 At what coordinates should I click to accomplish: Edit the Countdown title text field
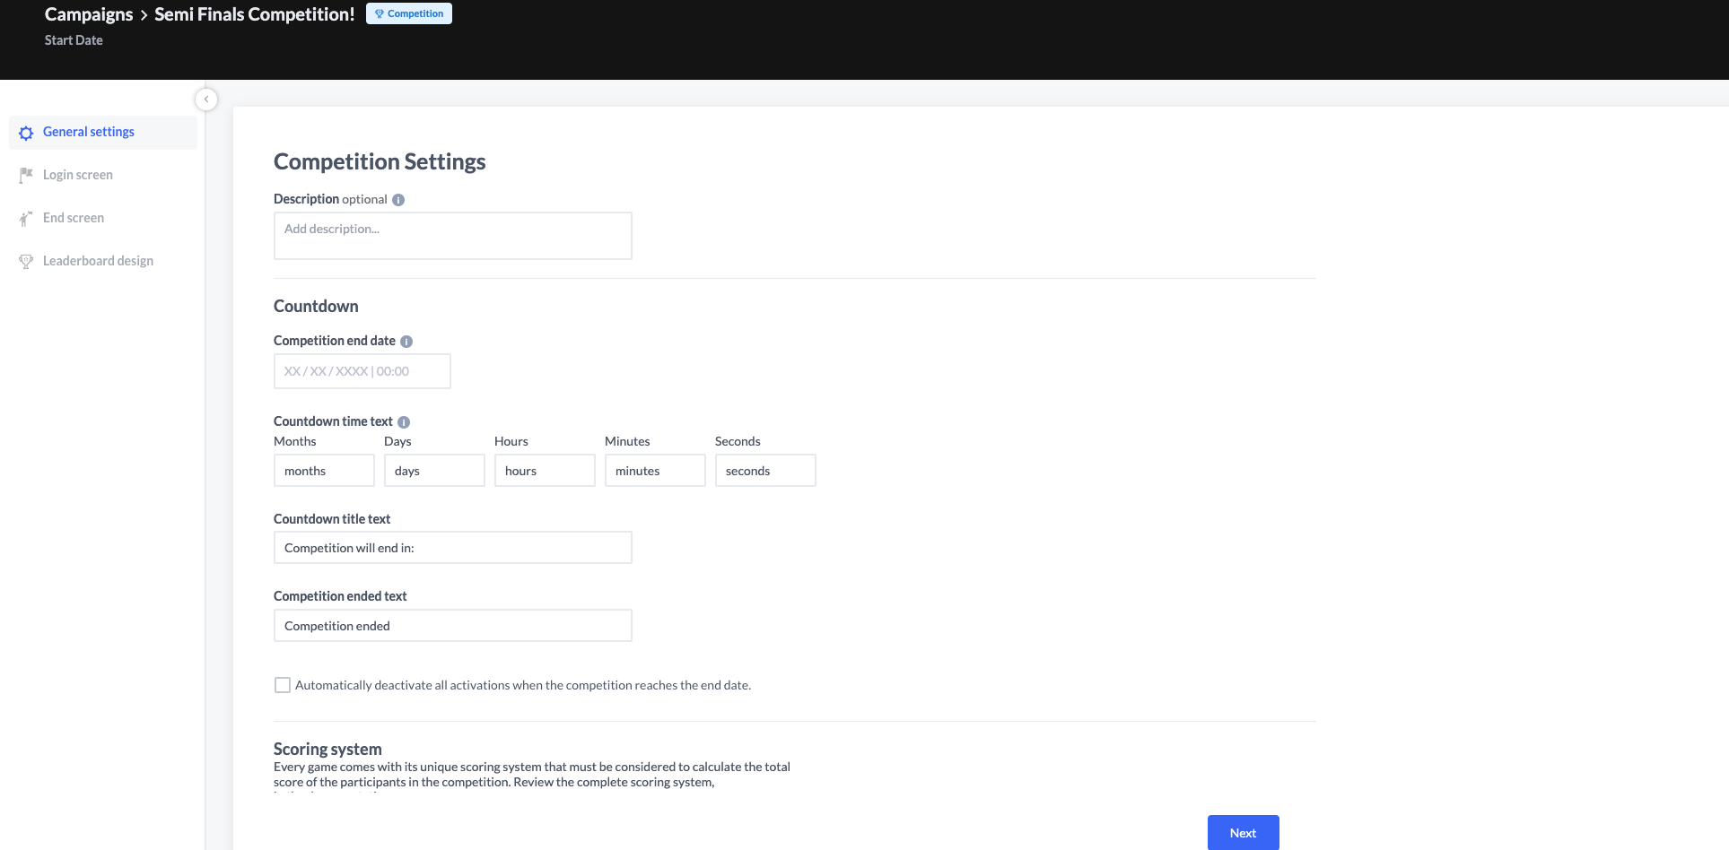(452, 548)
